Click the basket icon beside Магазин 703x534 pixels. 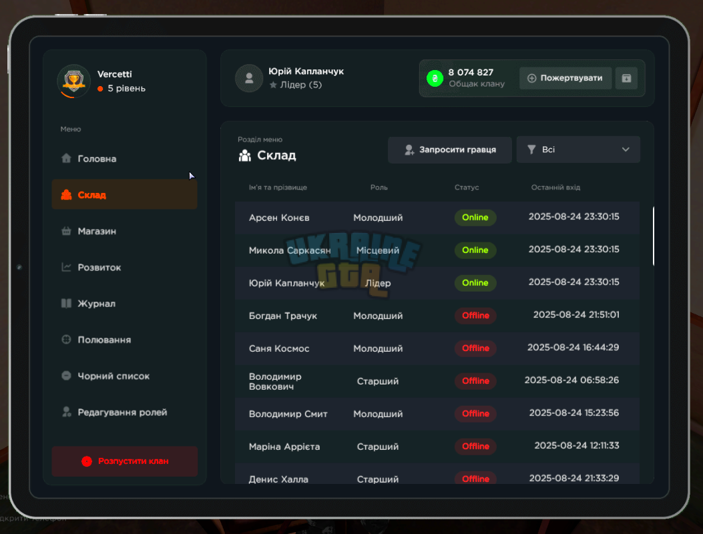point(66,231)
